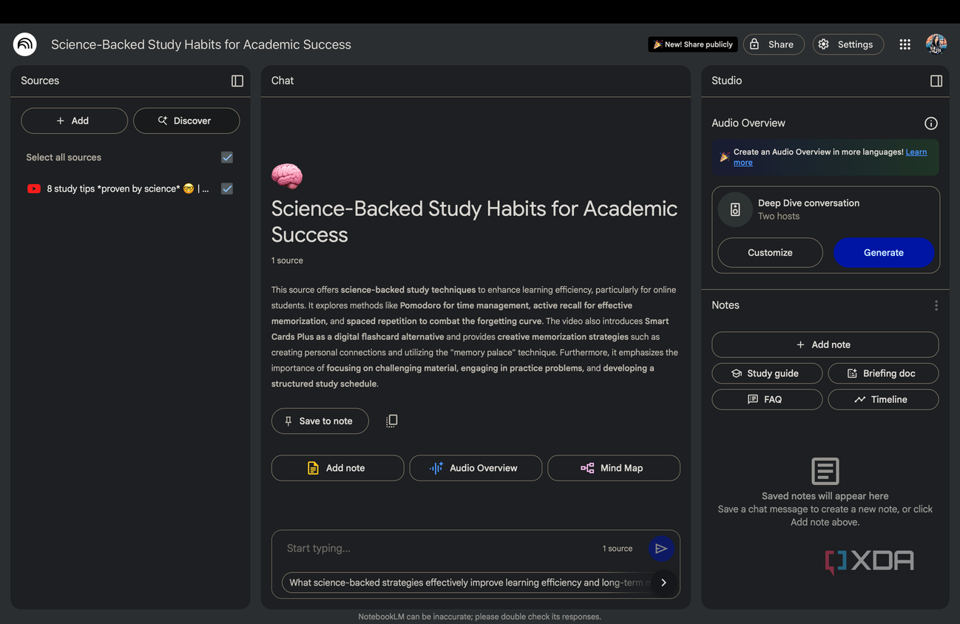Click the Discover sources button
The width and height of the screenshot is (960, 624).
pyautogui.click(x=186, y=121)
